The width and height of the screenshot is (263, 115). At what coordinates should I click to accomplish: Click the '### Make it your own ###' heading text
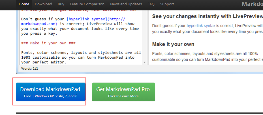[x=48, y=43]
